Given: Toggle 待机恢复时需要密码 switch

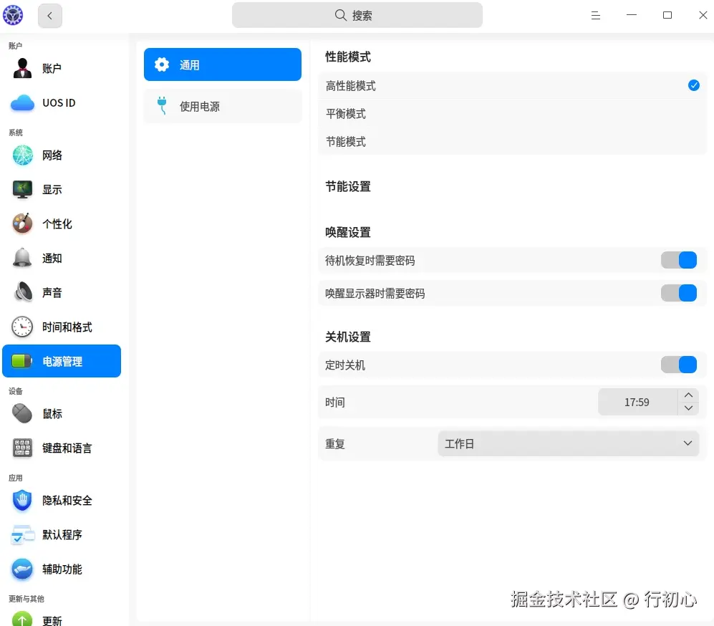Looking at the screenshot, I should click(x=678, y=261).
